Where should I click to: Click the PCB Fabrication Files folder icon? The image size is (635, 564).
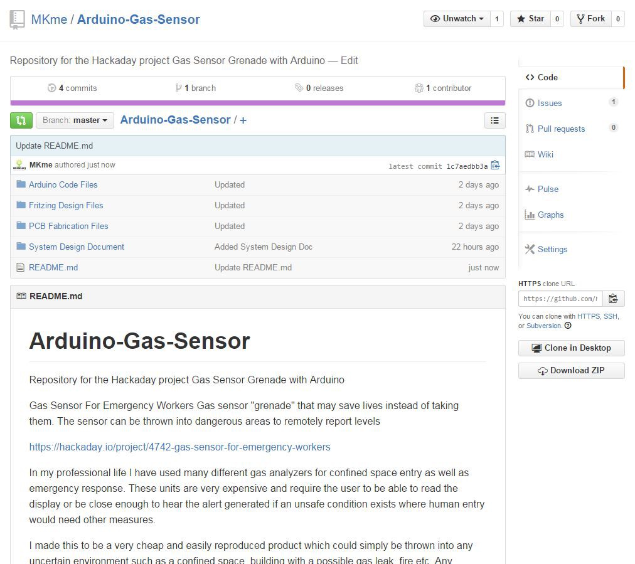(x=21, y=225)
